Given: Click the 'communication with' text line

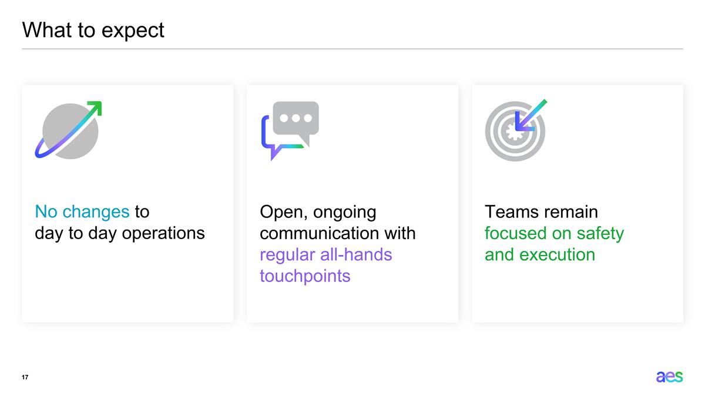Looking at the screenshot, I should click(x=337, y=233).
